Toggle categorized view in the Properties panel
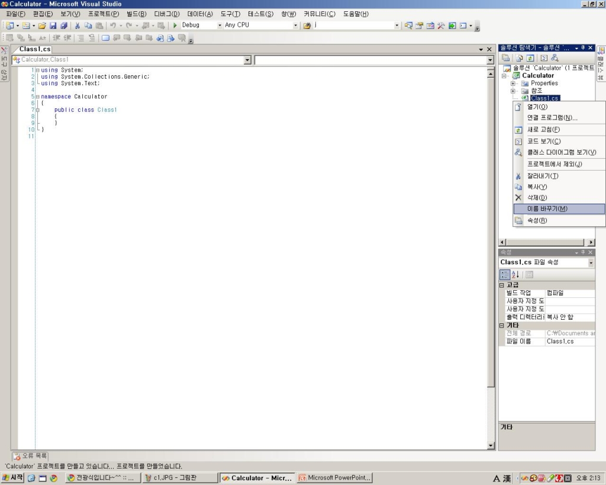The height and width of the screenshot is (485, 606). point(505,275)
